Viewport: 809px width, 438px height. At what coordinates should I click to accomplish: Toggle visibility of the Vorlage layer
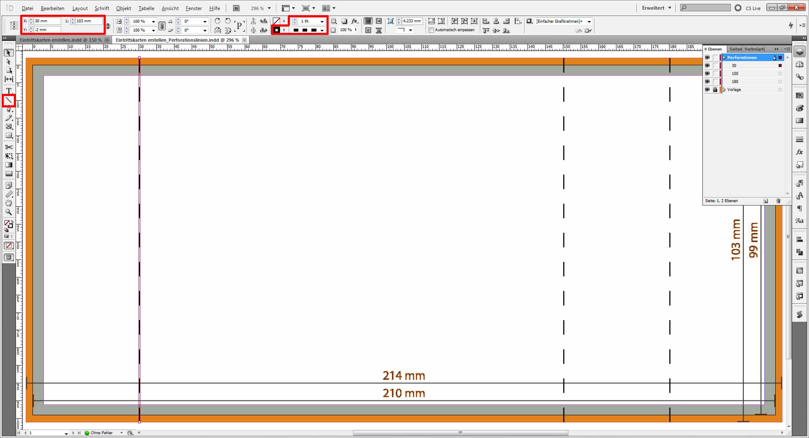point(707,89)
